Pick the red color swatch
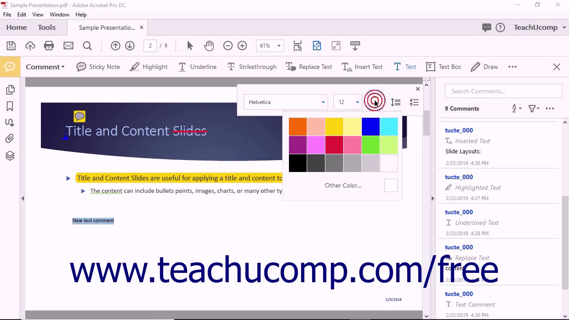This screenshot has height=320, width=569. (334, 145)
